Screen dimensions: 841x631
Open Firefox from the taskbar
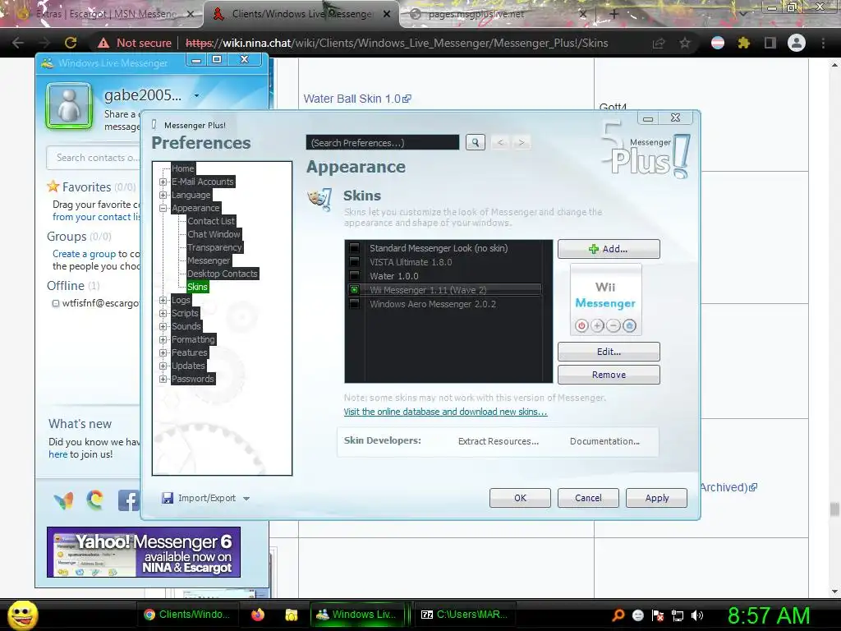tap(257, 615)
